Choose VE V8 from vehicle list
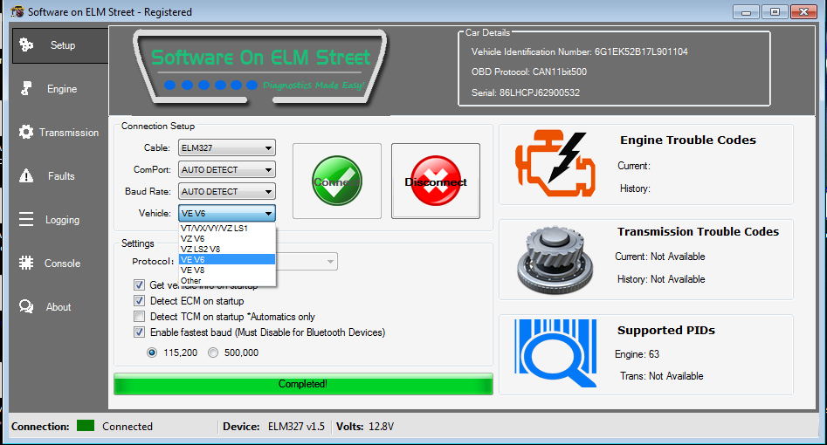This screenshot has width=827, height=445. (227, 270)
